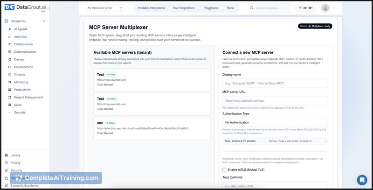Open the My DataGrout Server dropdown
Screen dimensions: 373x190
pyautogui.click(x=105, y=8)
